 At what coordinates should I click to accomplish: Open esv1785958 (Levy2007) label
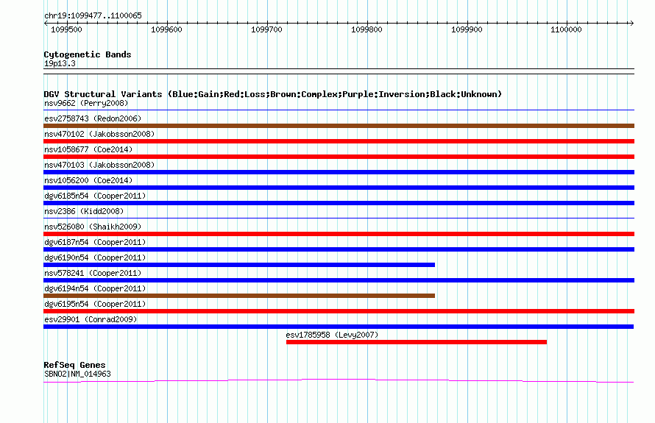(332, 335)
